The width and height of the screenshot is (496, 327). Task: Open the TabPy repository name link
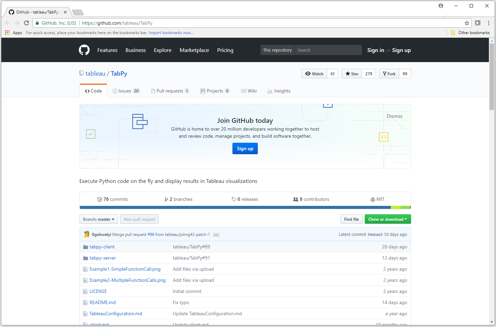tap(119, 73)
